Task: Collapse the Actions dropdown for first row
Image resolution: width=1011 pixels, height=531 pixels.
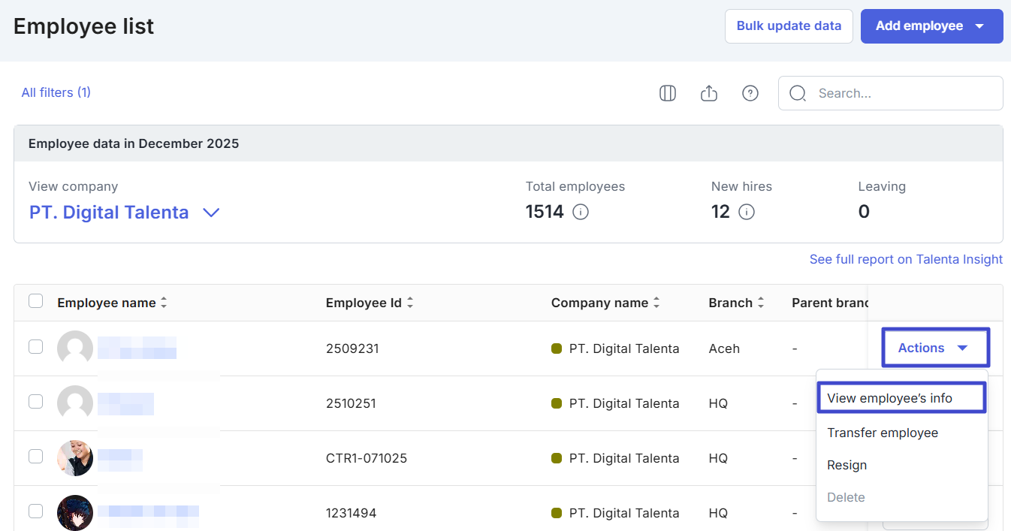Action: click(934, 348)
